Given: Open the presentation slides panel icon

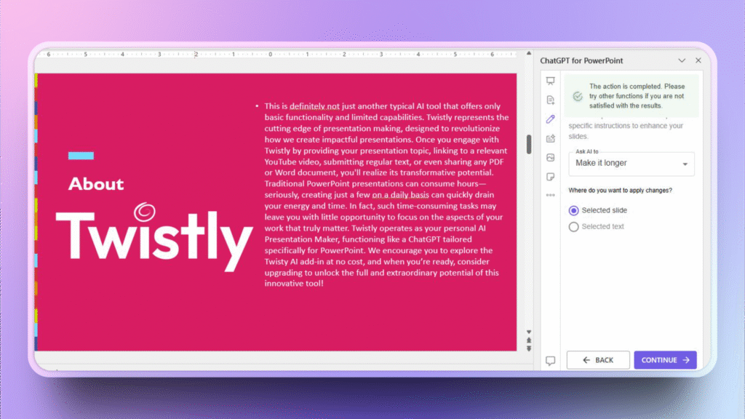Looking at the screenshot, I should pyautogui.click(x=551, y=81).
